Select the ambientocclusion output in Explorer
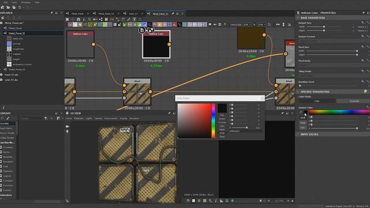The width and height of the screenshot is (370, 208). [x=22, y=64]
